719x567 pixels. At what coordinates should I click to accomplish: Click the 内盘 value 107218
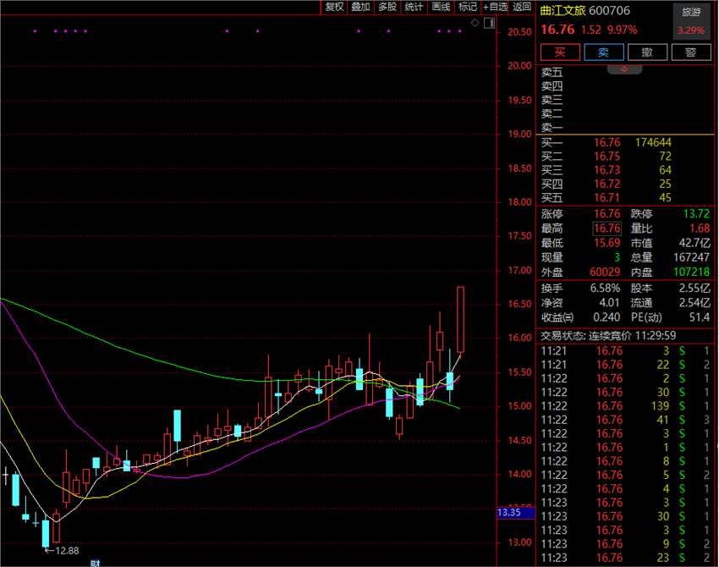[x=691, y=272]
